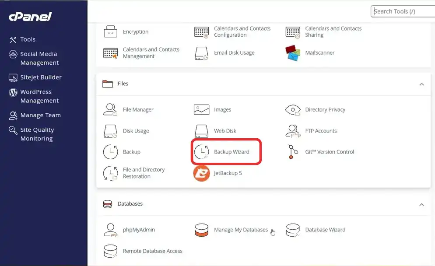Open Calendars and Contacts Management icon
435x266 pixels.
[110, 53]
